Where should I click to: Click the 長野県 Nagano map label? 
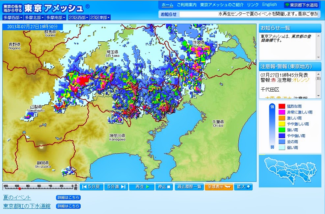[x=14, y=46]
